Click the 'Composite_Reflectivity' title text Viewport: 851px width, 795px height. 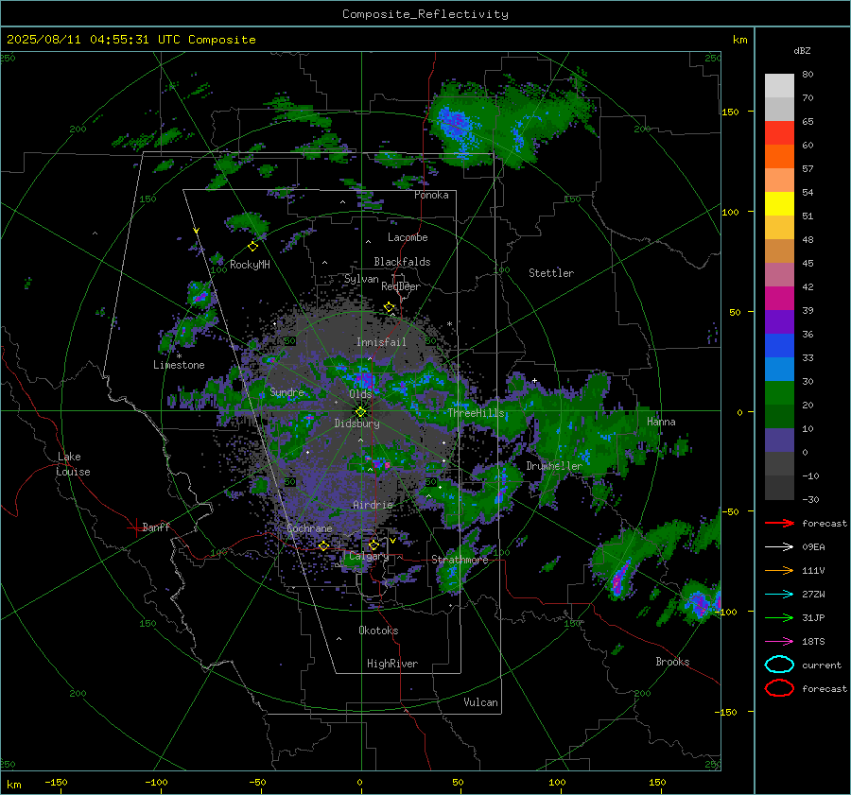pyautogui.click(x=425, y=14)
